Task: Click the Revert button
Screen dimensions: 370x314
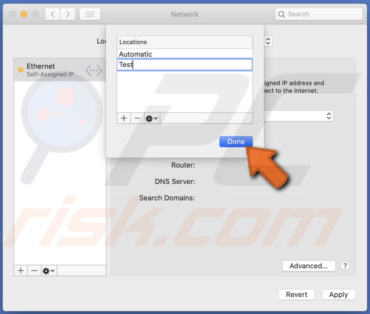Action: pyautogui.click(x=296, y=294)
